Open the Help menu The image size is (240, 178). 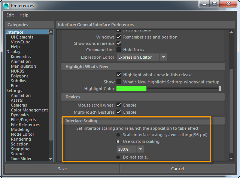pos(24,15)
